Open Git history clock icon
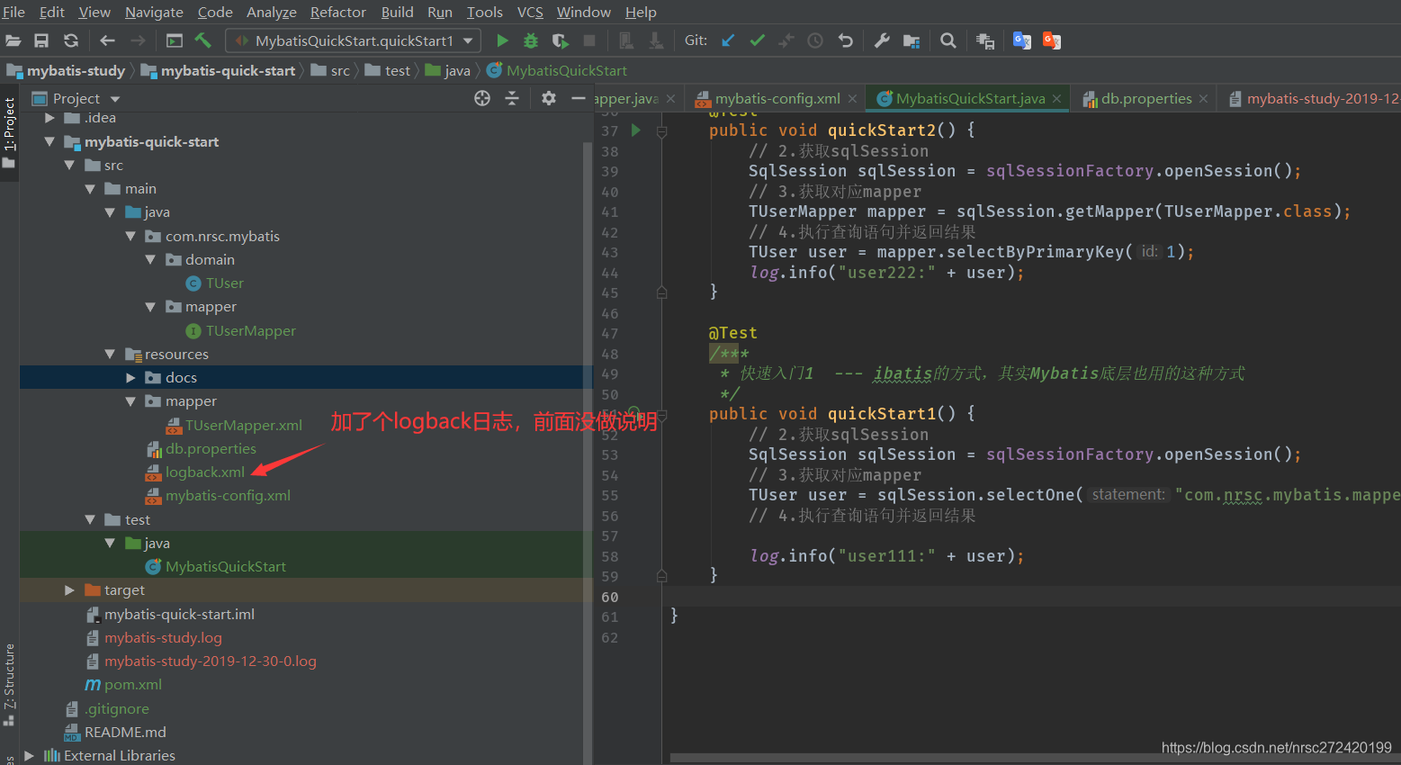 point(815,40)
